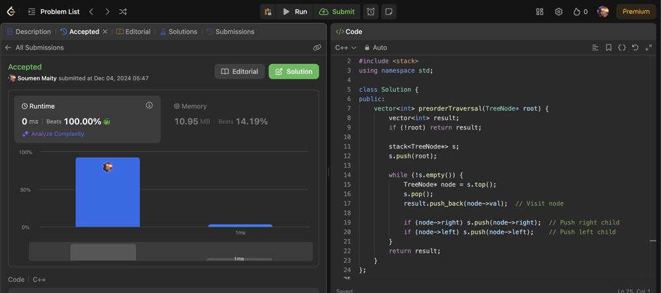
Task: Open settings gear icon
Action: pyautogui.click(x=559, y=11)
